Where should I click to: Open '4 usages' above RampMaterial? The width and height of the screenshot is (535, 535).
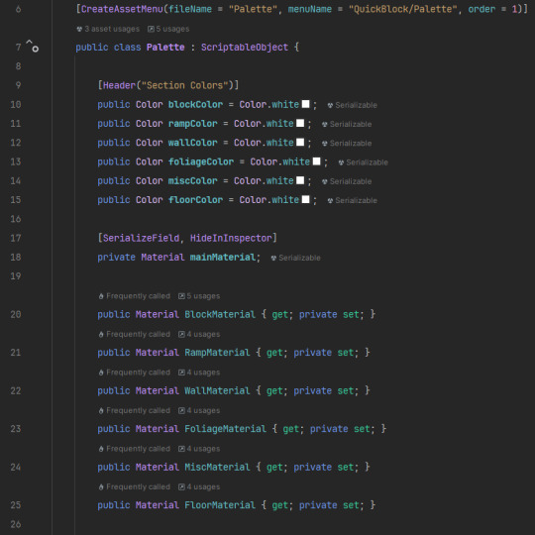coord(199,335)
